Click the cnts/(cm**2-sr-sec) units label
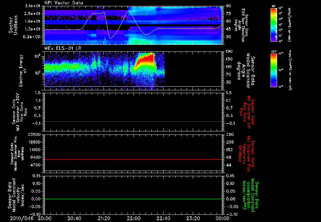321x222 pixels. (x=289, y=25)
